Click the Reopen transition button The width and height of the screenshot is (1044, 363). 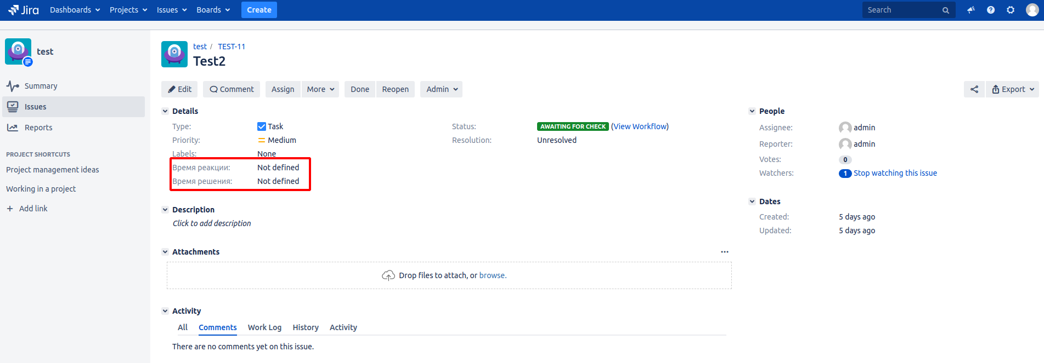coord(395,89)
